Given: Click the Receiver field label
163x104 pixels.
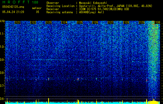Looking at the screenshot, I should tap(53, 9).
